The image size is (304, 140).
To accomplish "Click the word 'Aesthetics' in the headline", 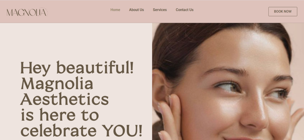I will [x=64, y=99].
